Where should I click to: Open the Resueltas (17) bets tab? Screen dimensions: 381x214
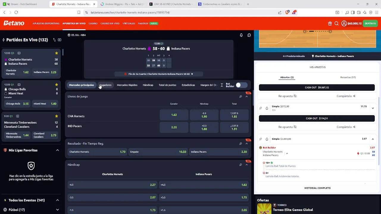point(348,77)
